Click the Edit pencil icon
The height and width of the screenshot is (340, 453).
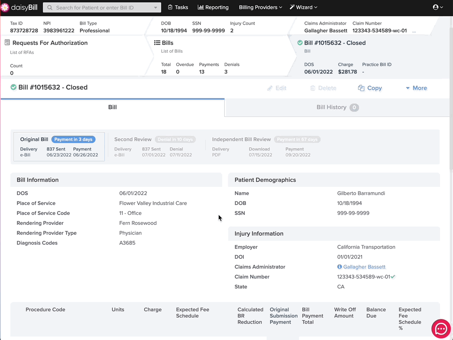point(270,88)
